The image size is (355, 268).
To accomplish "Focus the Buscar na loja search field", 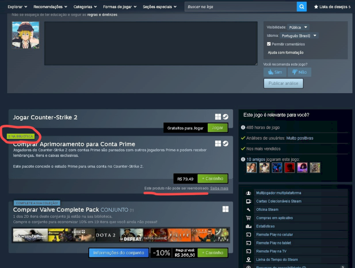I will tap(241, 7).
